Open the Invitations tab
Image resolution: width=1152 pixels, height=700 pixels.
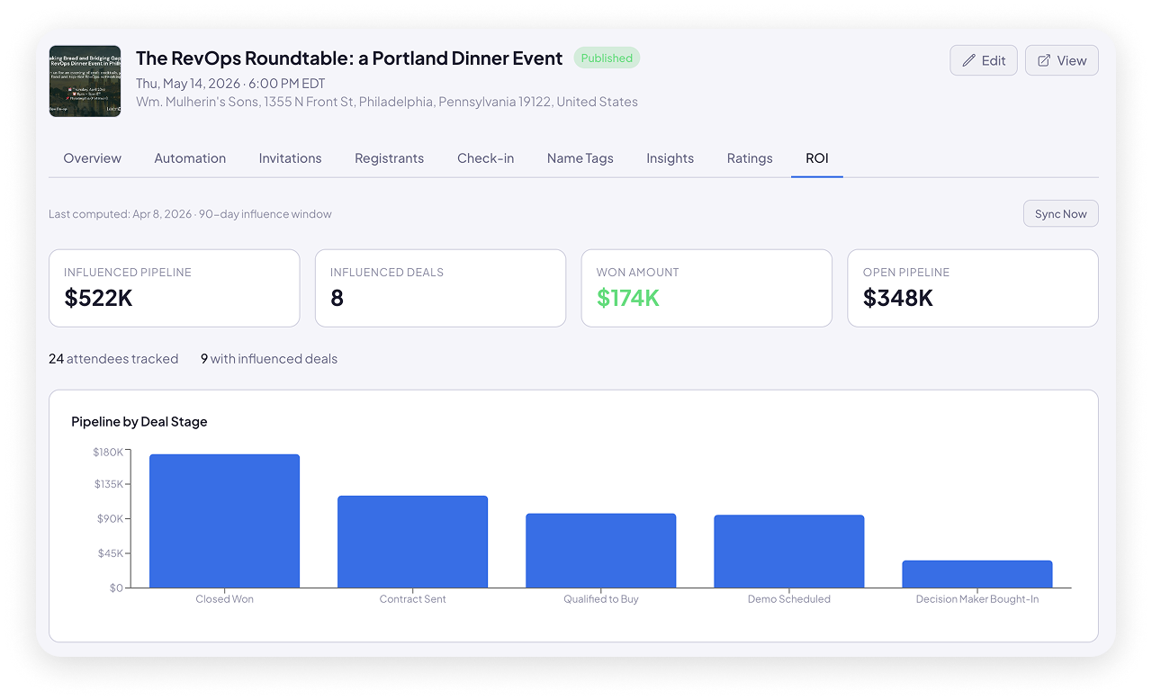[x=290, y=158]
